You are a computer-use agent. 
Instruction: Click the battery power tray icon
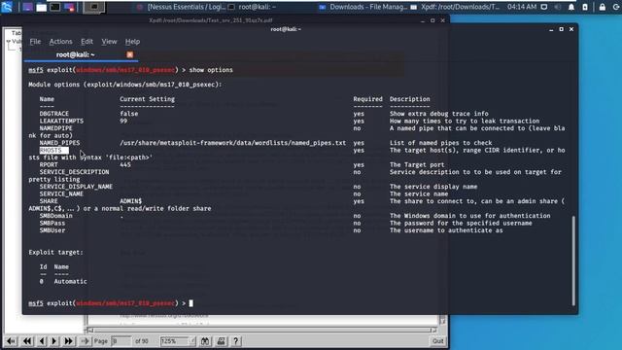pyautogui.click(x=585, y=7)
